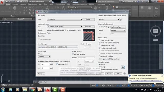Click the X offset input field
164x92 pixels.
click(45, 64)
